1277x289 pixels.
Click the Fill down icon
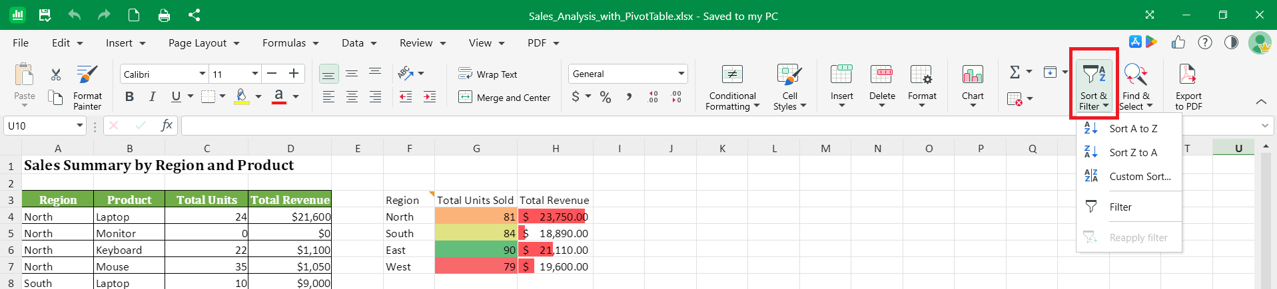click(1051, 72)
